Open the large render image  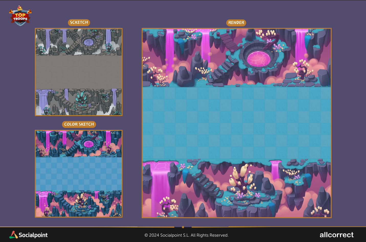tap(237, 123)
